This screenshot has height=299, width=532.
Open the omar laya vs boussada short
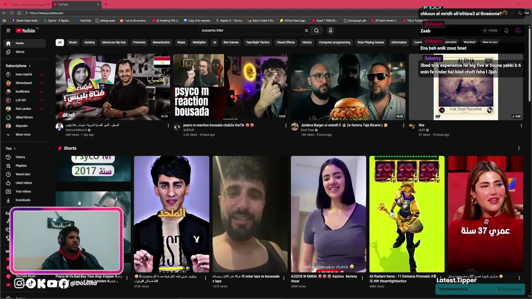(x=250, y=214)
